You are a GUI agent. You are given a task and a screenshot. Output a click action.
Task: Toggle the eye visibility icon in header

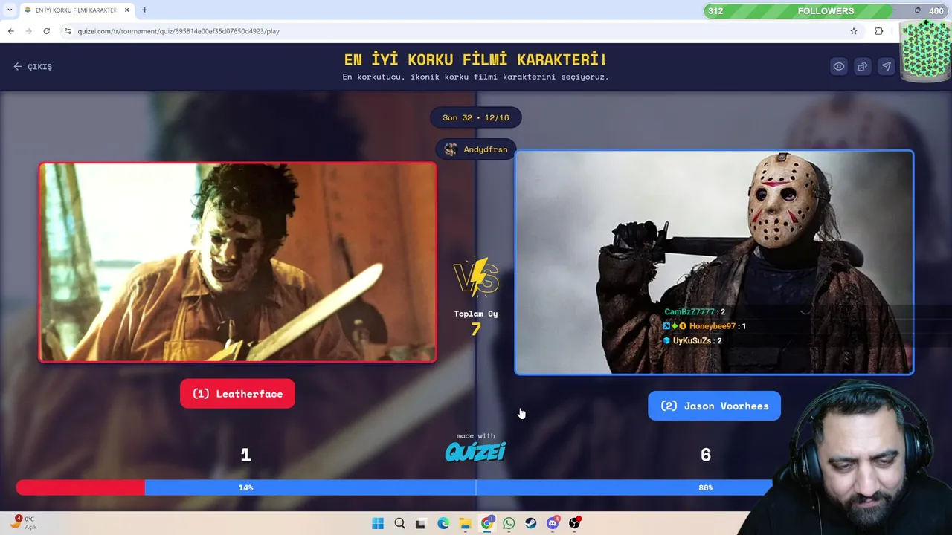tap(839, 66)
